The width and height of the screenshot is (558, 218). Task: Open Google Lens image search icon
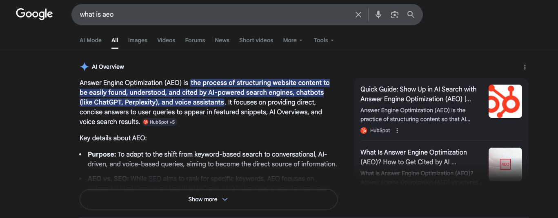coord(394,15)
